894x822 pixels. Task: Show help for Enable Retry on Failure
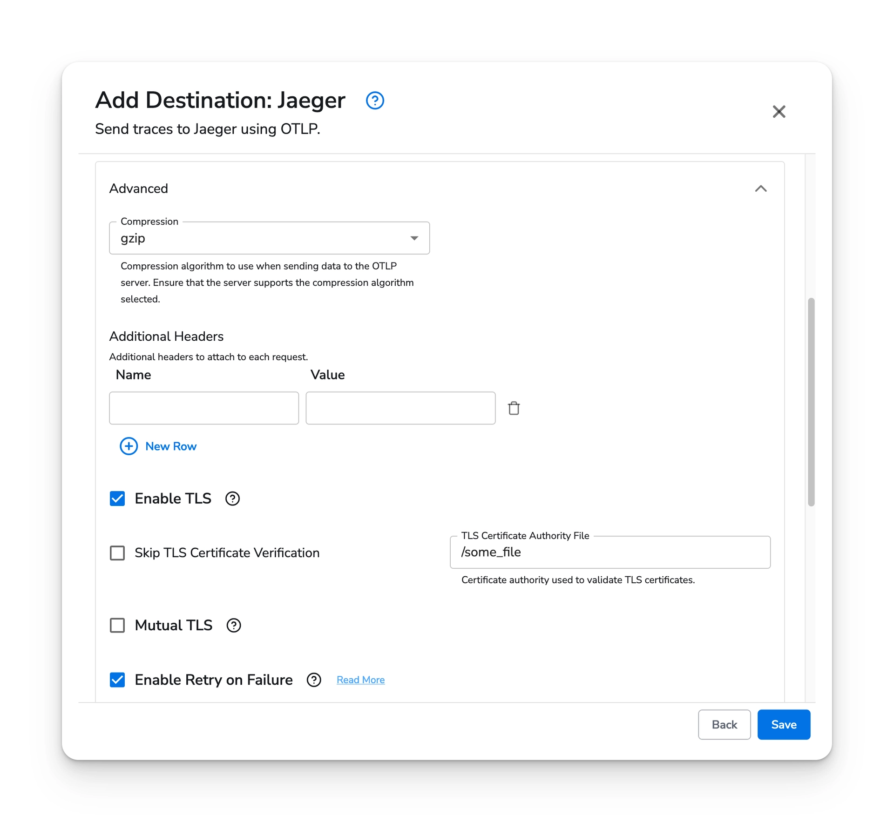pyautogui.click(x=314, y=680)
